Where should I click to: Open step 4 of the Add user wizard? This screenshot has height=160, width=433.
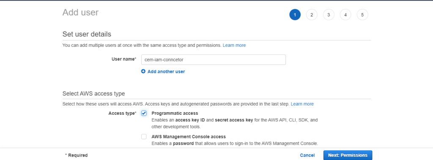point(345,15)
